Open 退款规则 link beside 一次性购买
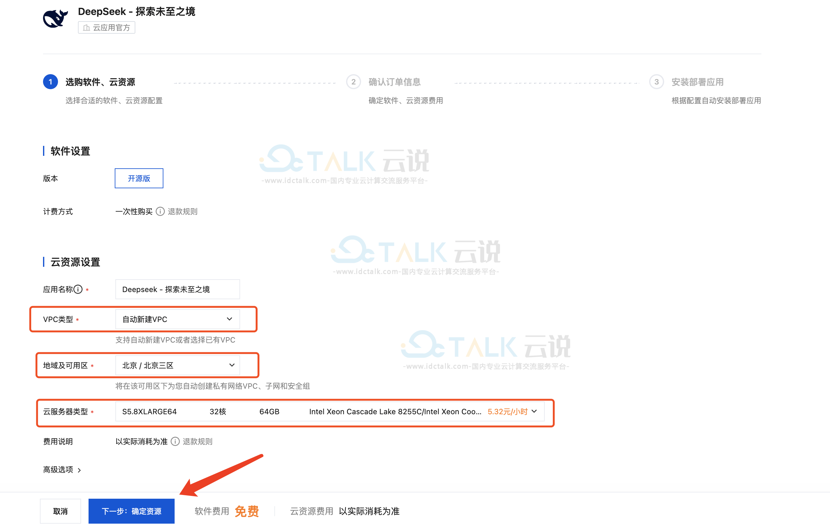The height and width of the screenshot is (528, 830). point(183,211)
